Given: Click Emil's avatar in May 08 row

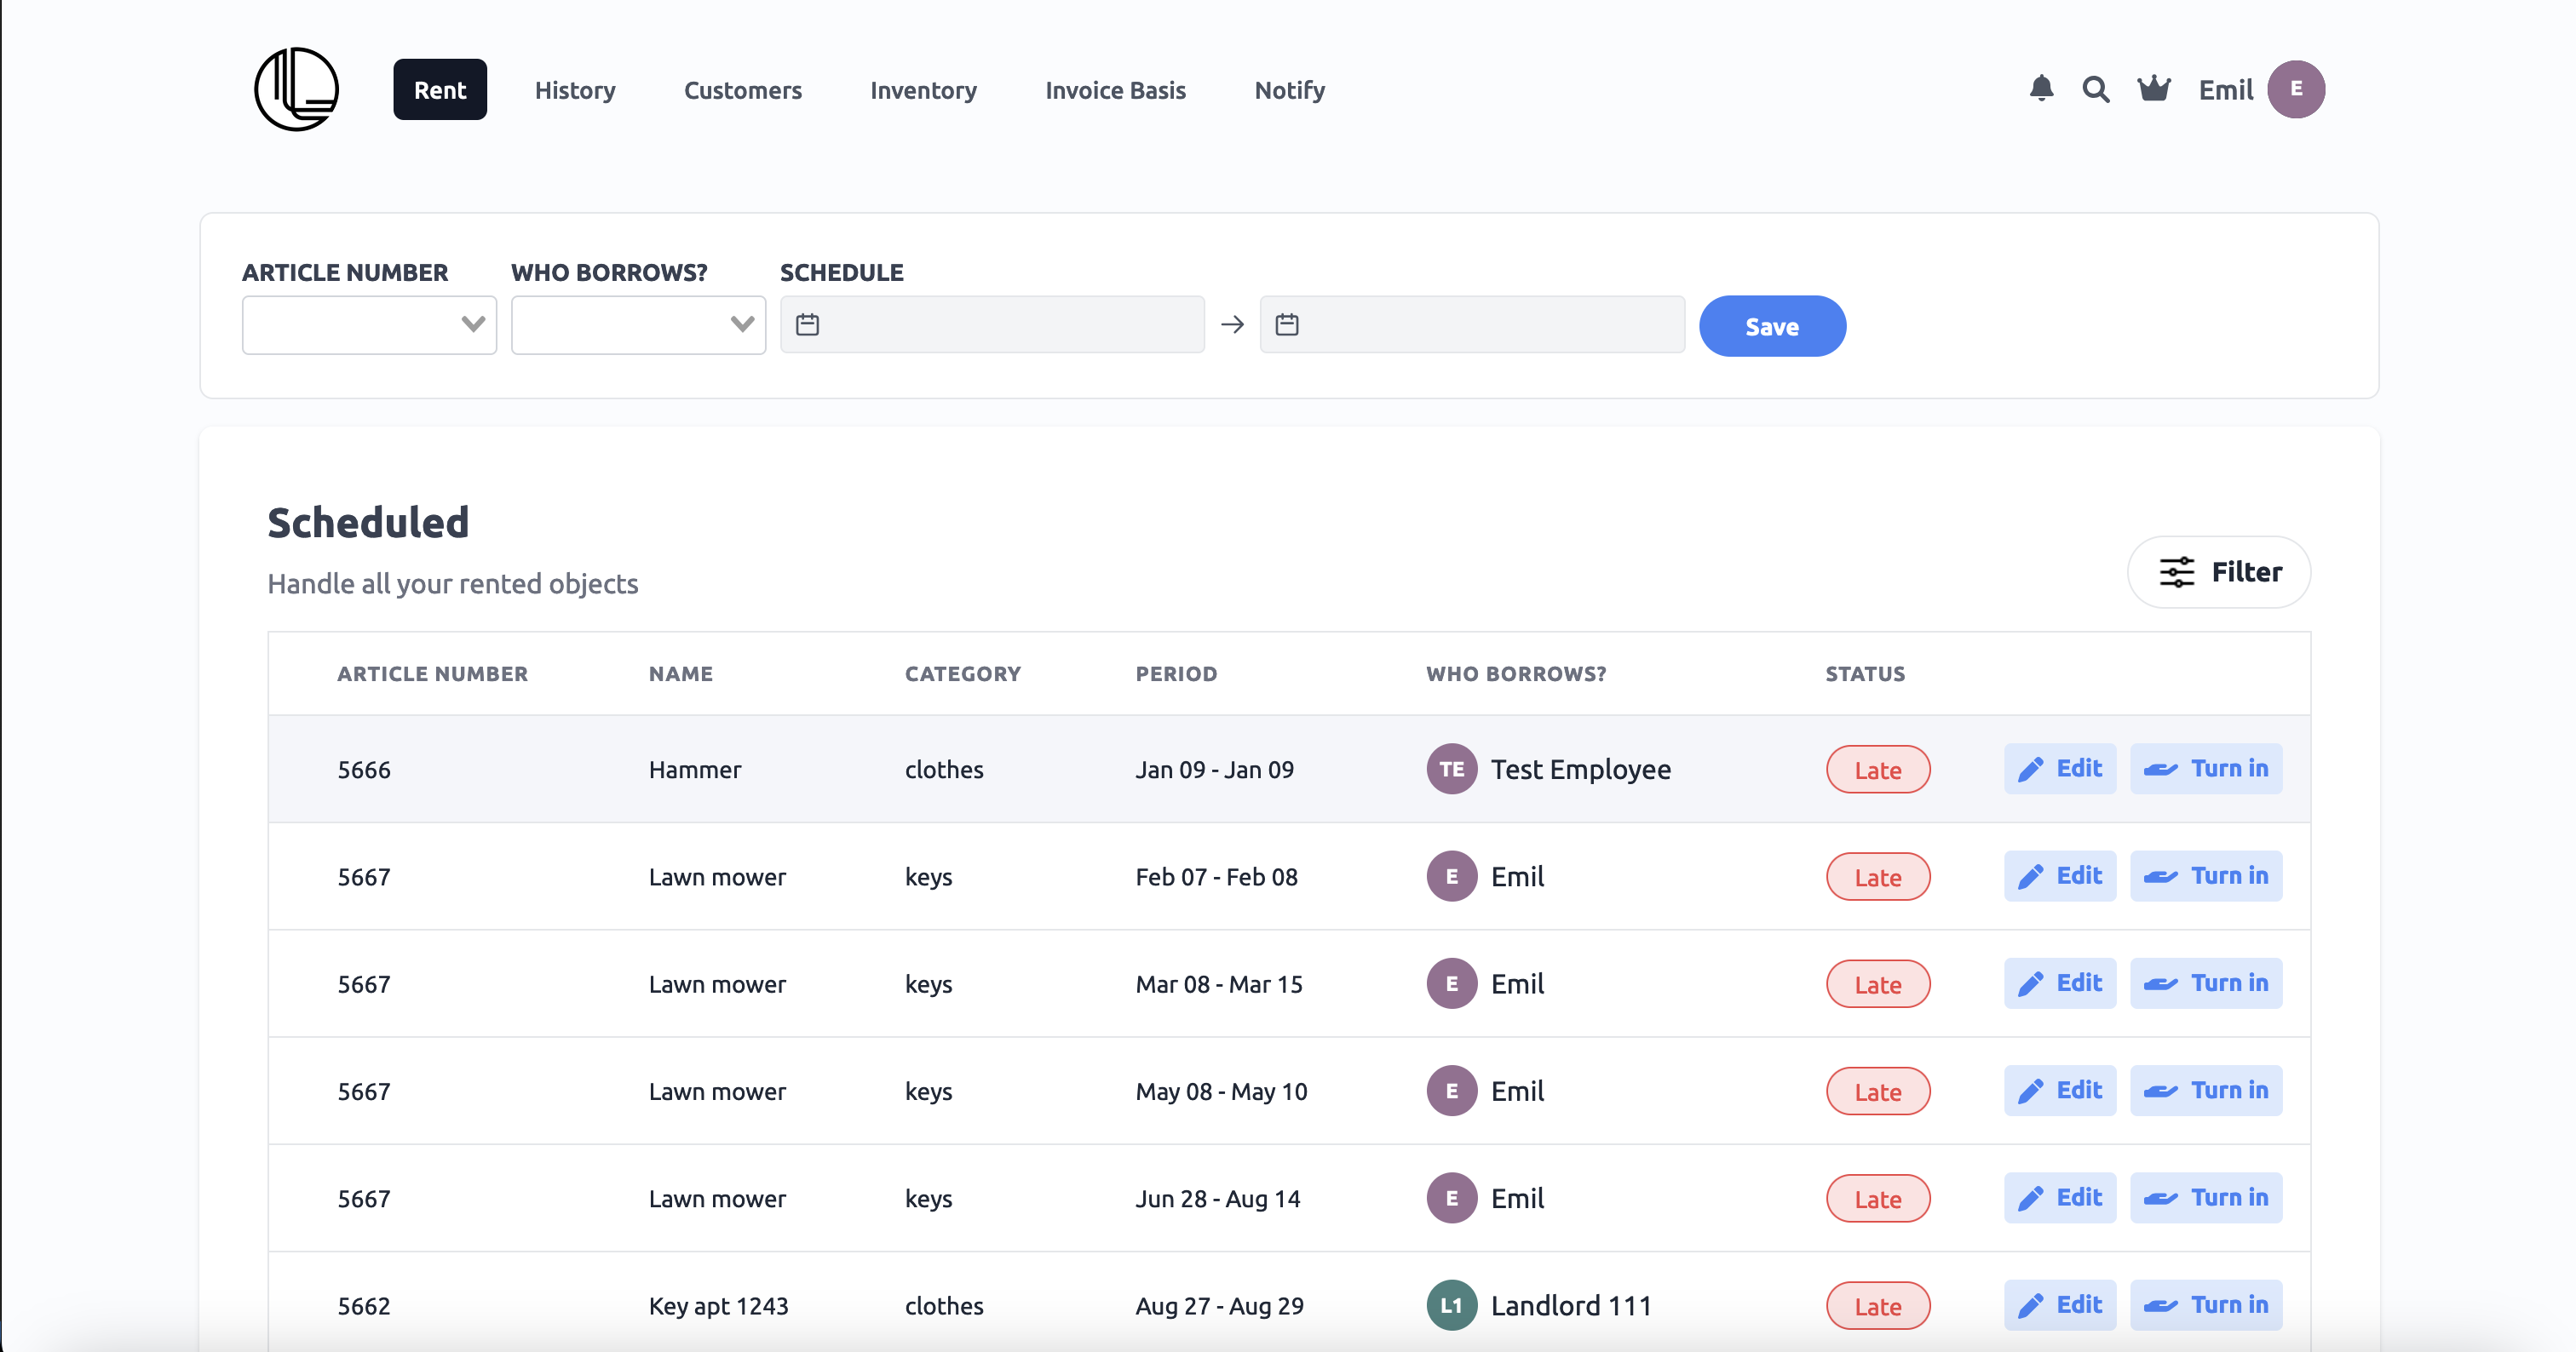Looking at the screenshot, I should coord(1451,1091).
